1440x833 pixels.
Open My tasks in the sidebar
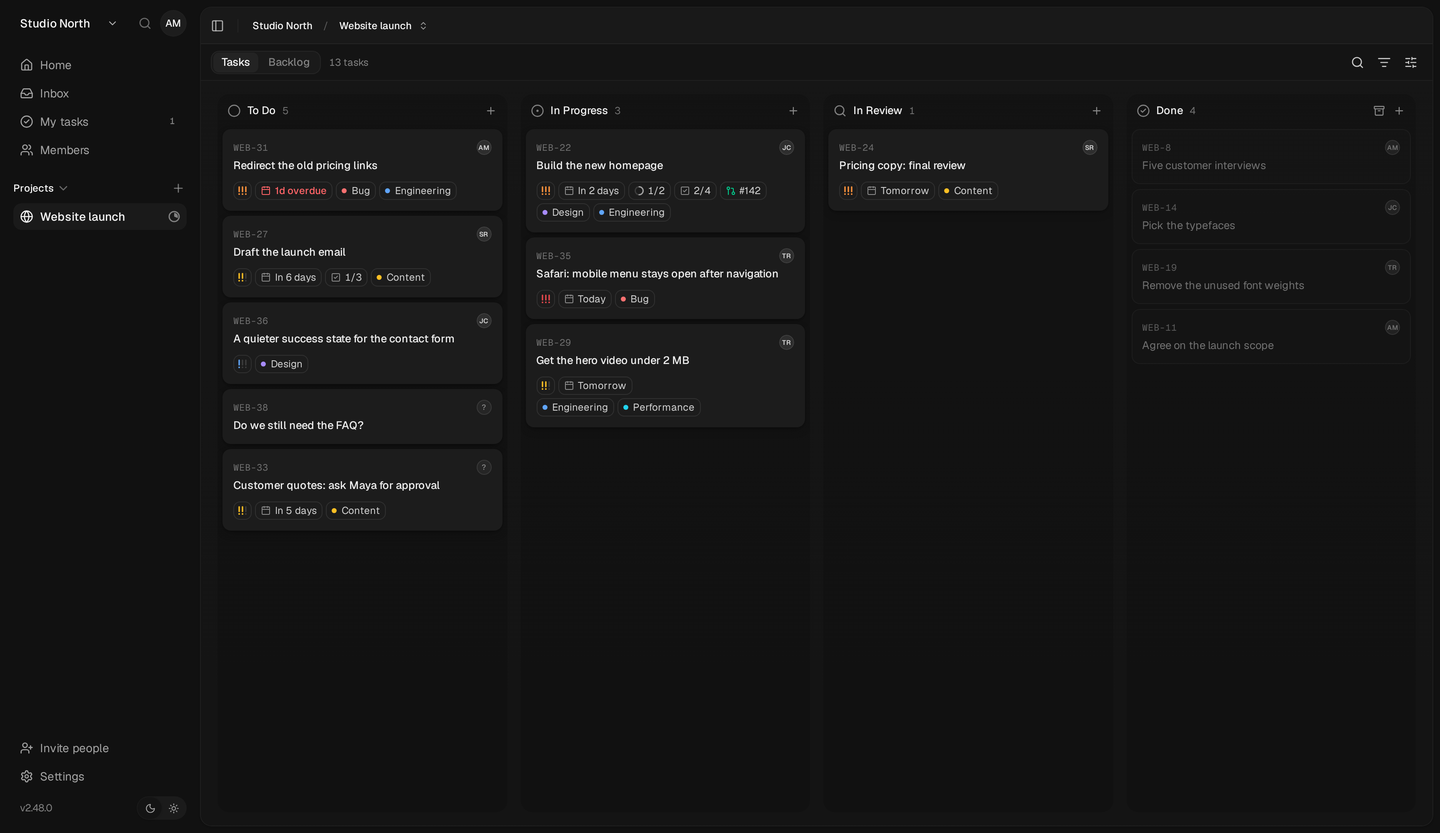pyautogui.click(x=100, y=122)
